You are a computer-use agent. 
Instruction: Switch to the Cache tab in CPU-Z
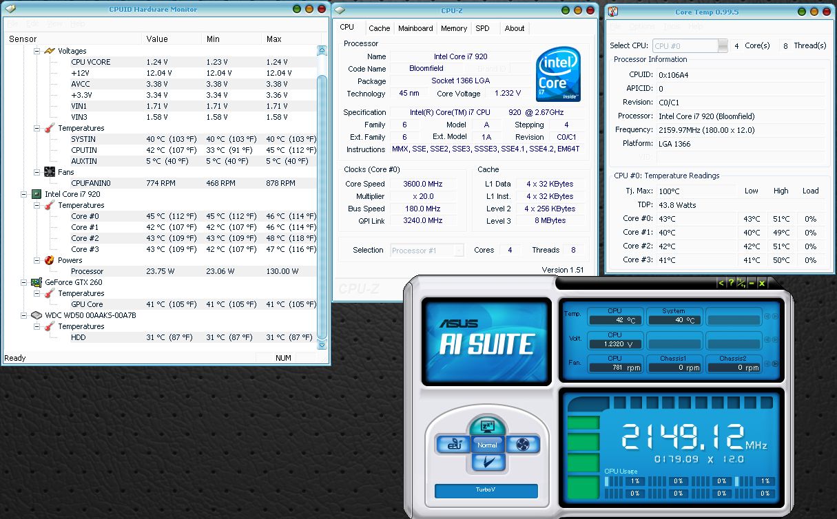pyautogui.click(x=379, y=28)
